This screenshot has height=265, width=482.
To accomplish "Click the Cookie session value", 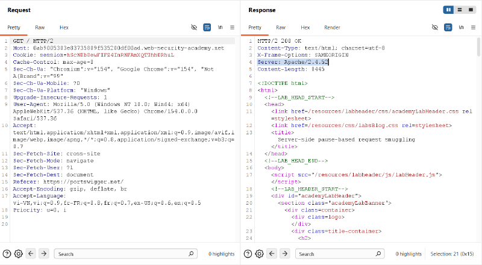I will tap(120, 55).
